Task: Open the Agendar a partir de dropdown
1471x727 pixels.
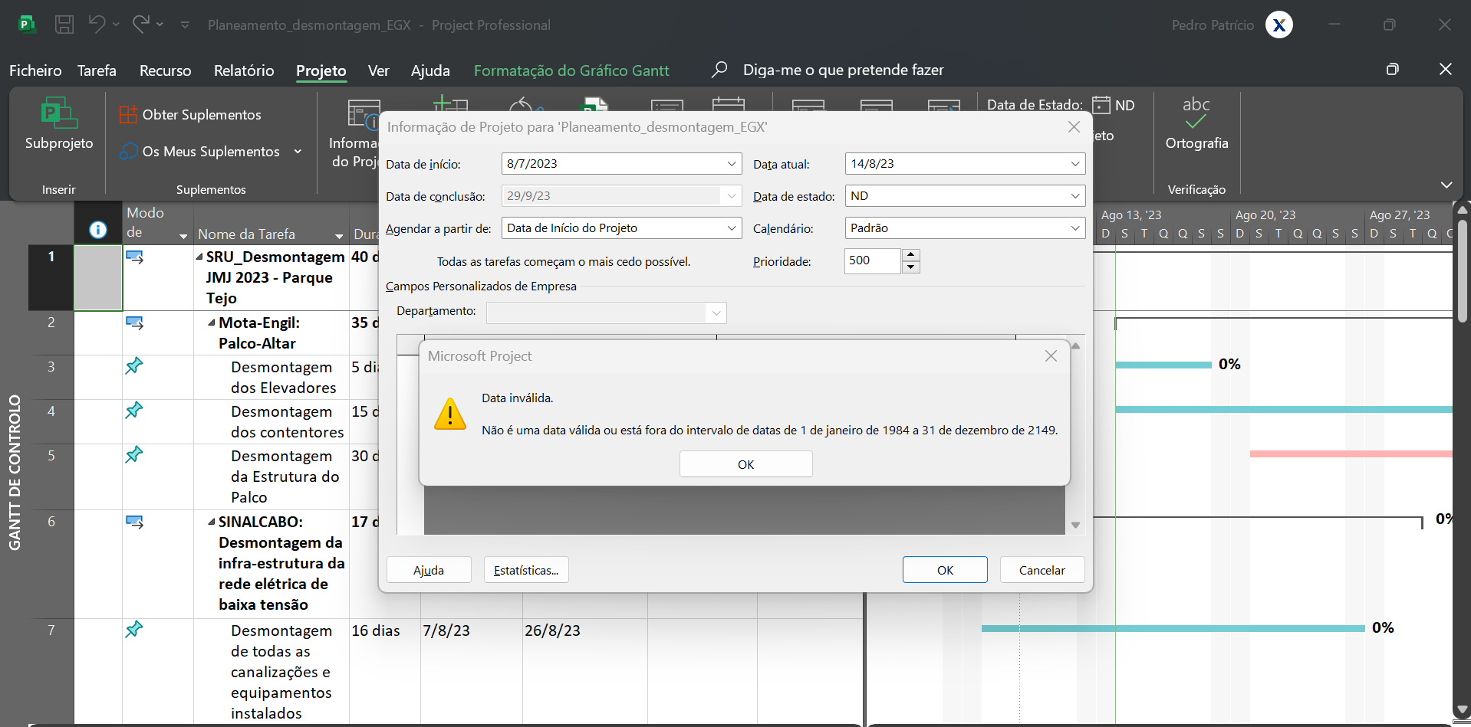Action: (x=732, y=228)
